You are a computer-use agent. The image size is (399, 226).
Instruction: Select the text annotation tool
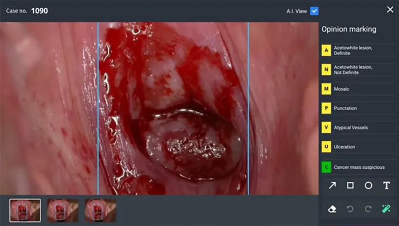(x=386, y=185)
